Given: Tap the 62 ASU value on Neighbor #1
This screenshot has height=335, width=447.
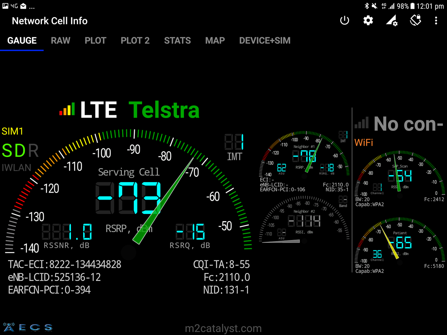Looking at the screenshot, I should coord(281,168).
